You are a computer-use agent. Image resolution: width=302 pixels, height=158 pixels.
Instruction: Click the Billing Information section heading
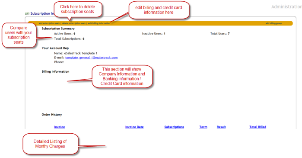click(x=55, y=71)
